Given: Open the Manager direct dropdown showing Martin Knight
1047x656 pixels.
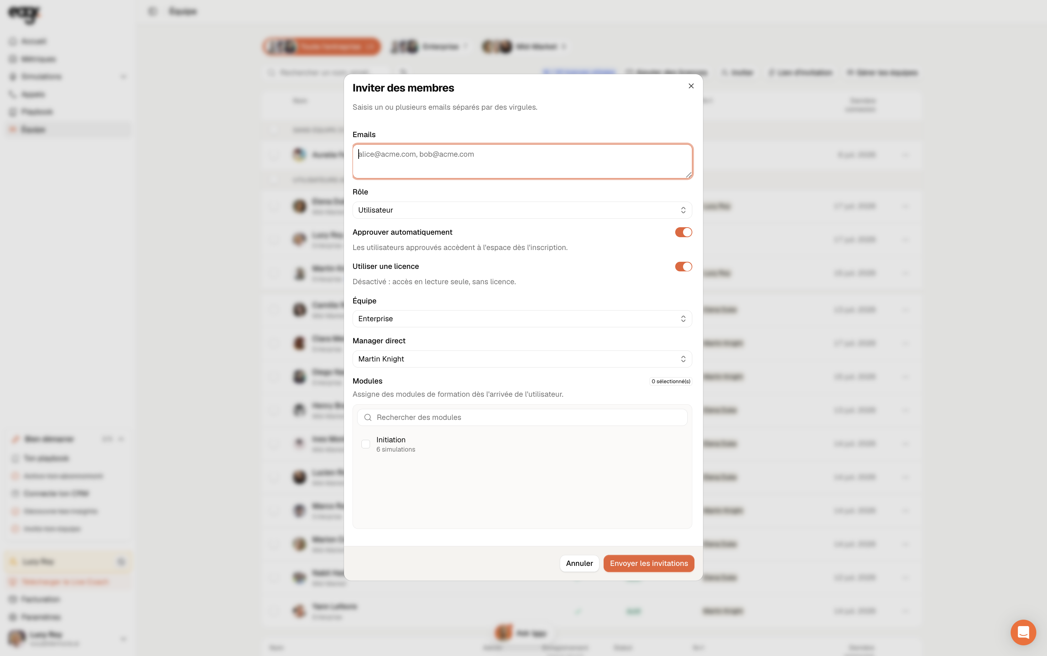Looking at the screenshot, I should (x=522, y=359).
